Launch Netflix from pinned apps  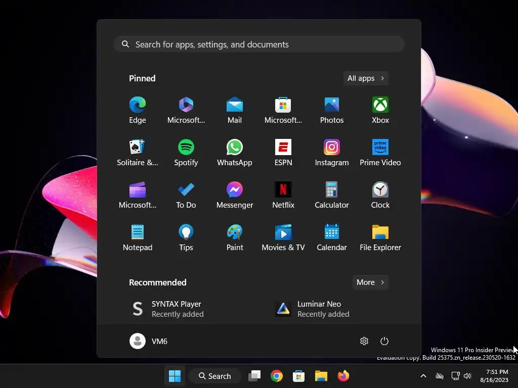click(283, 196)
